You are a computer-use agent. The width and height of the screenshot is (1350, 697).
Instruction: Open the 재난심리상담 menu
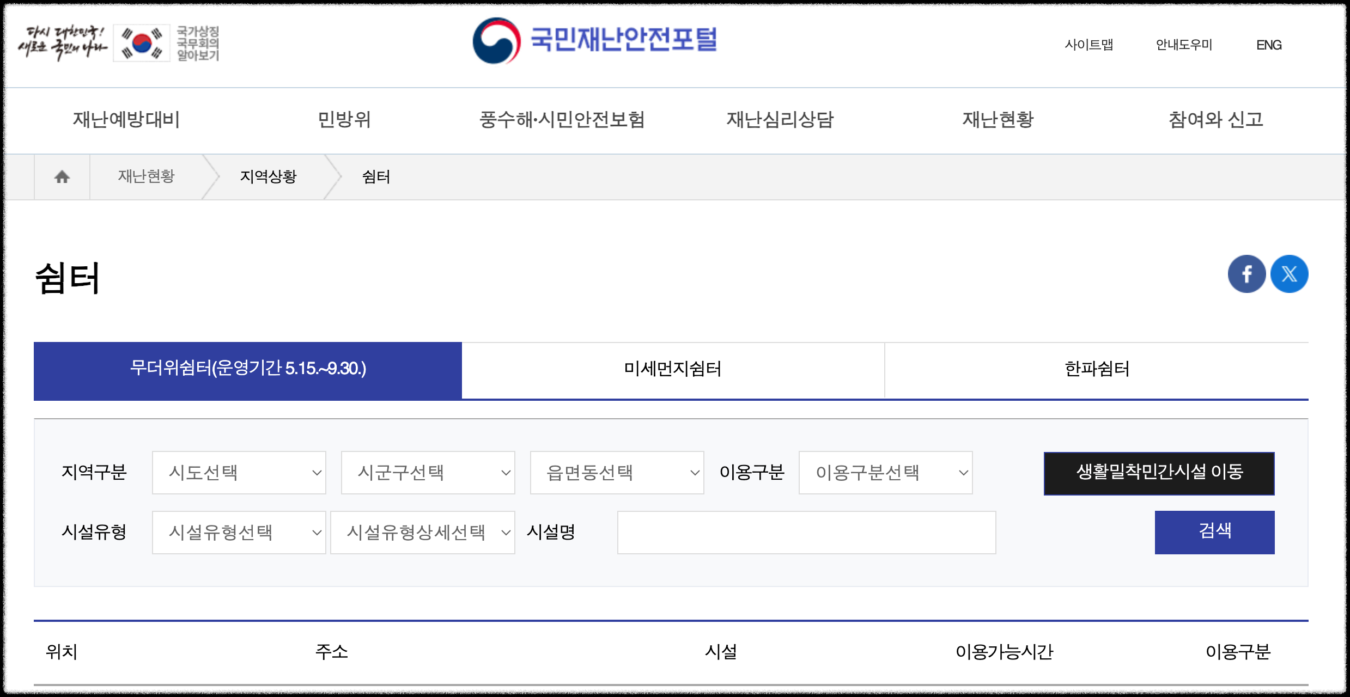[780, 120]
